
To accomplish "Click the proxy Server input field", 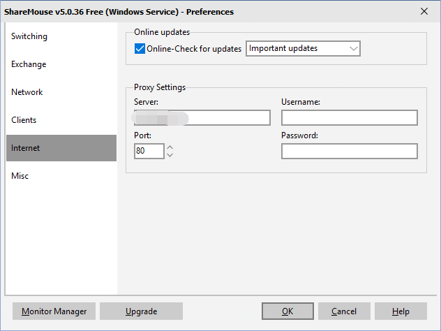I will coord(202,117).
